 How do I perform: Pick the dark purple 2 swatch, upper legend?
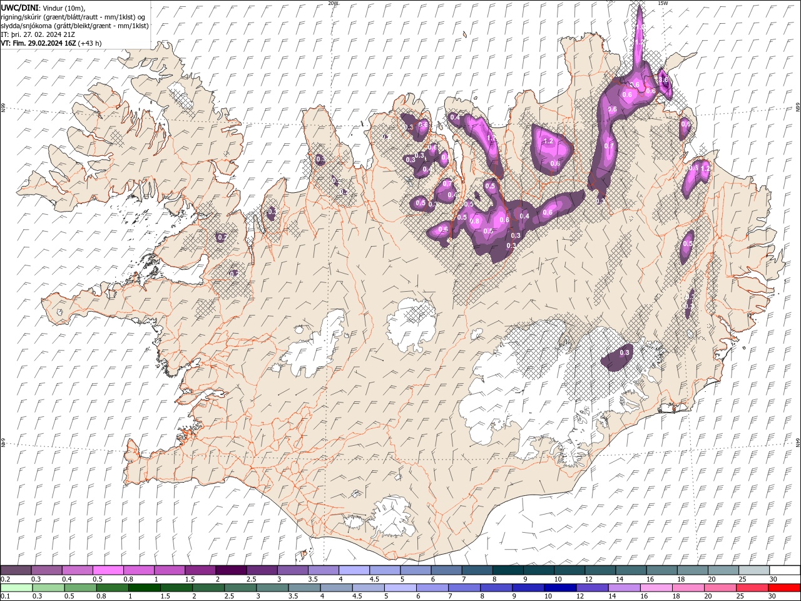[230, 570]
